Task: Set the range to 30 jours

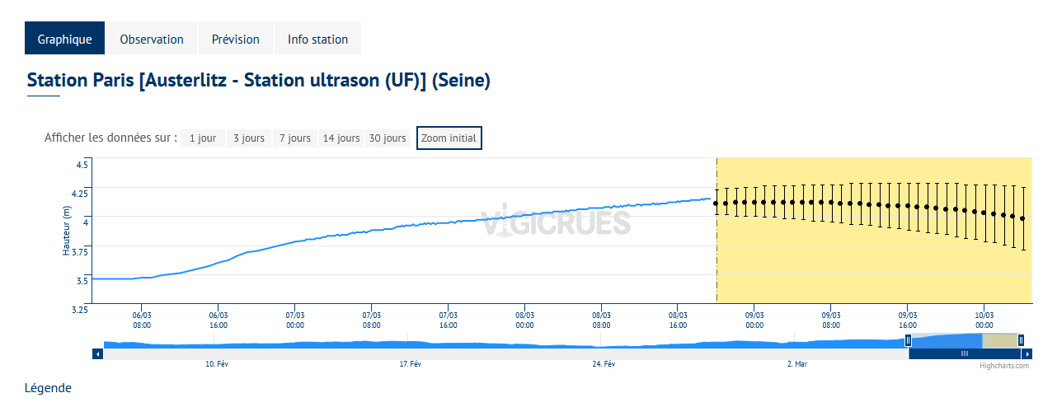Action: pos(388,138)
